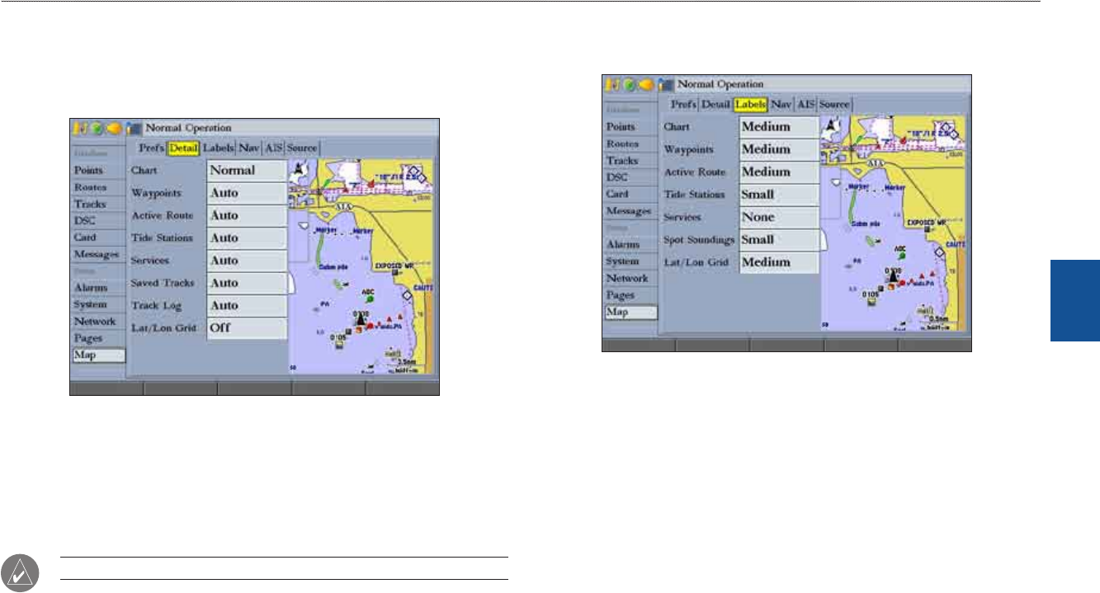Click orange status icon in right screen title bar
This screenshot has width=1100, height=593.
tap(647, 84)
